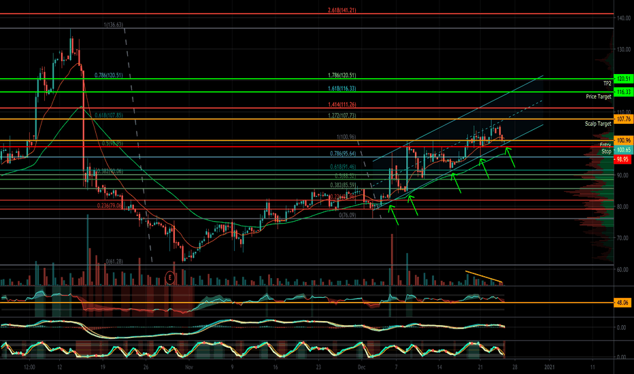
Task: Click the '1.272(107.73)' Fibonacci label
Action: (x=342, y=115)
